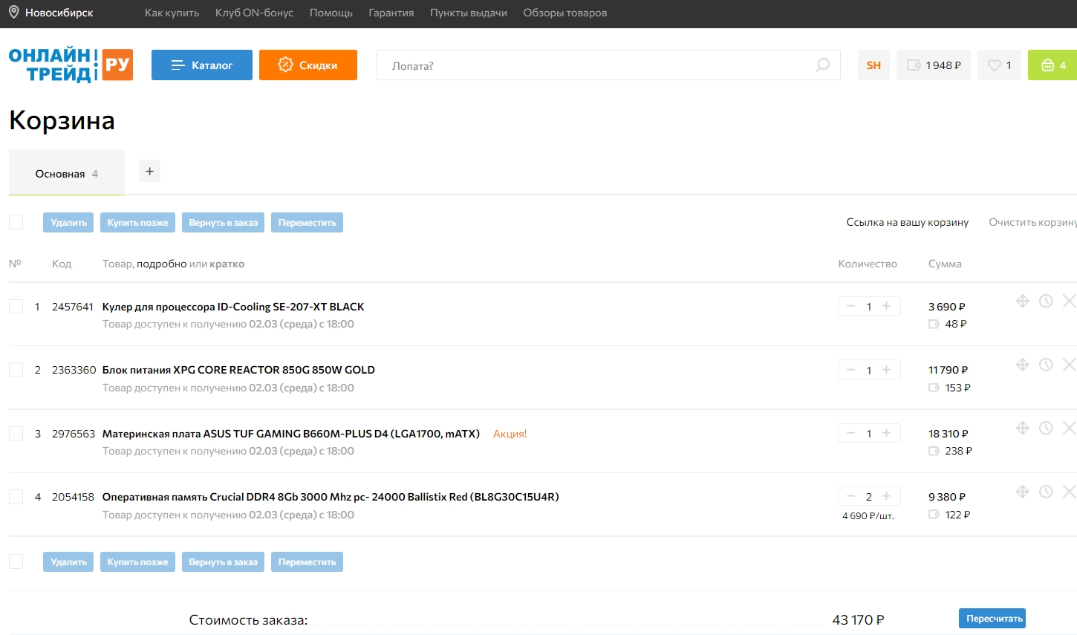The image size is (1077, 635).
Task: Open Клуб ON-бонус in top menu
Action: pos(254,13)
